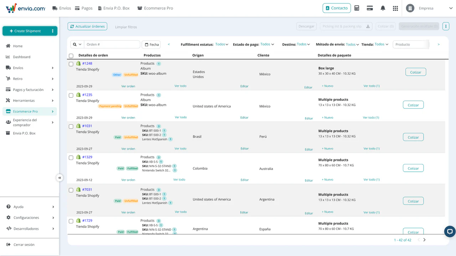Click Shopify icon of order #1329

78,157
